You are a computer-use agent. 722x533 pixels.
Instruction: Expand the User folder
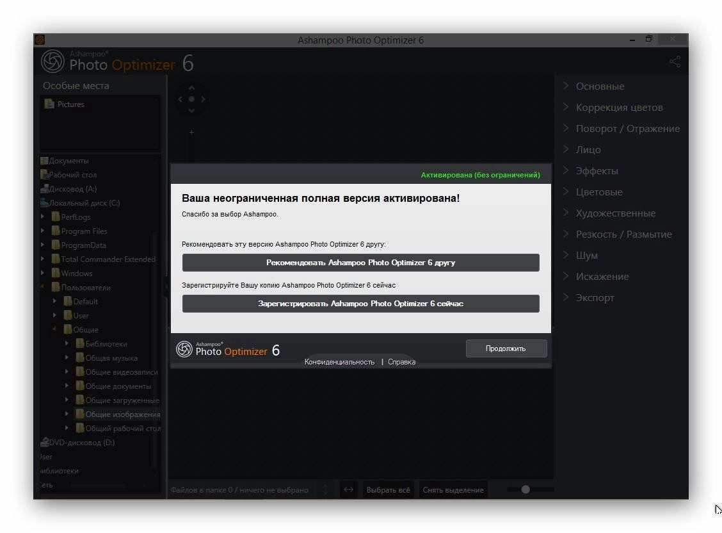pos(55,316)
